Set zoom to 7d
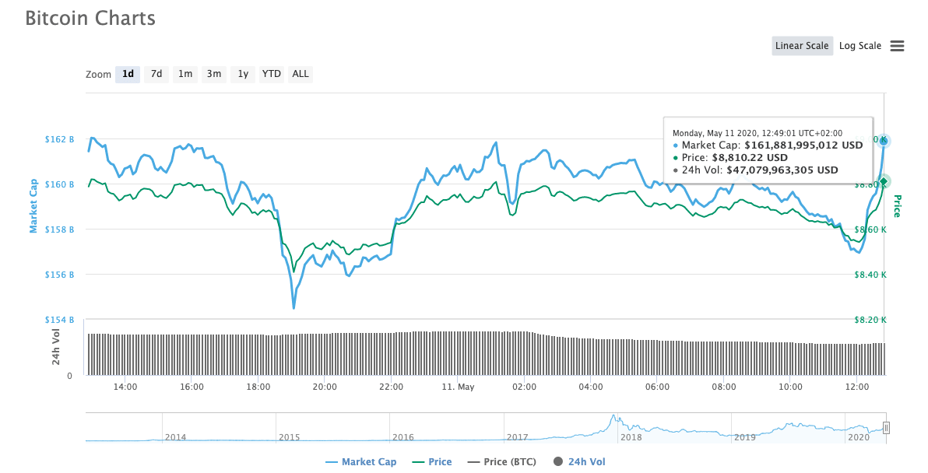928x473 pixels. tap(156, 74)
